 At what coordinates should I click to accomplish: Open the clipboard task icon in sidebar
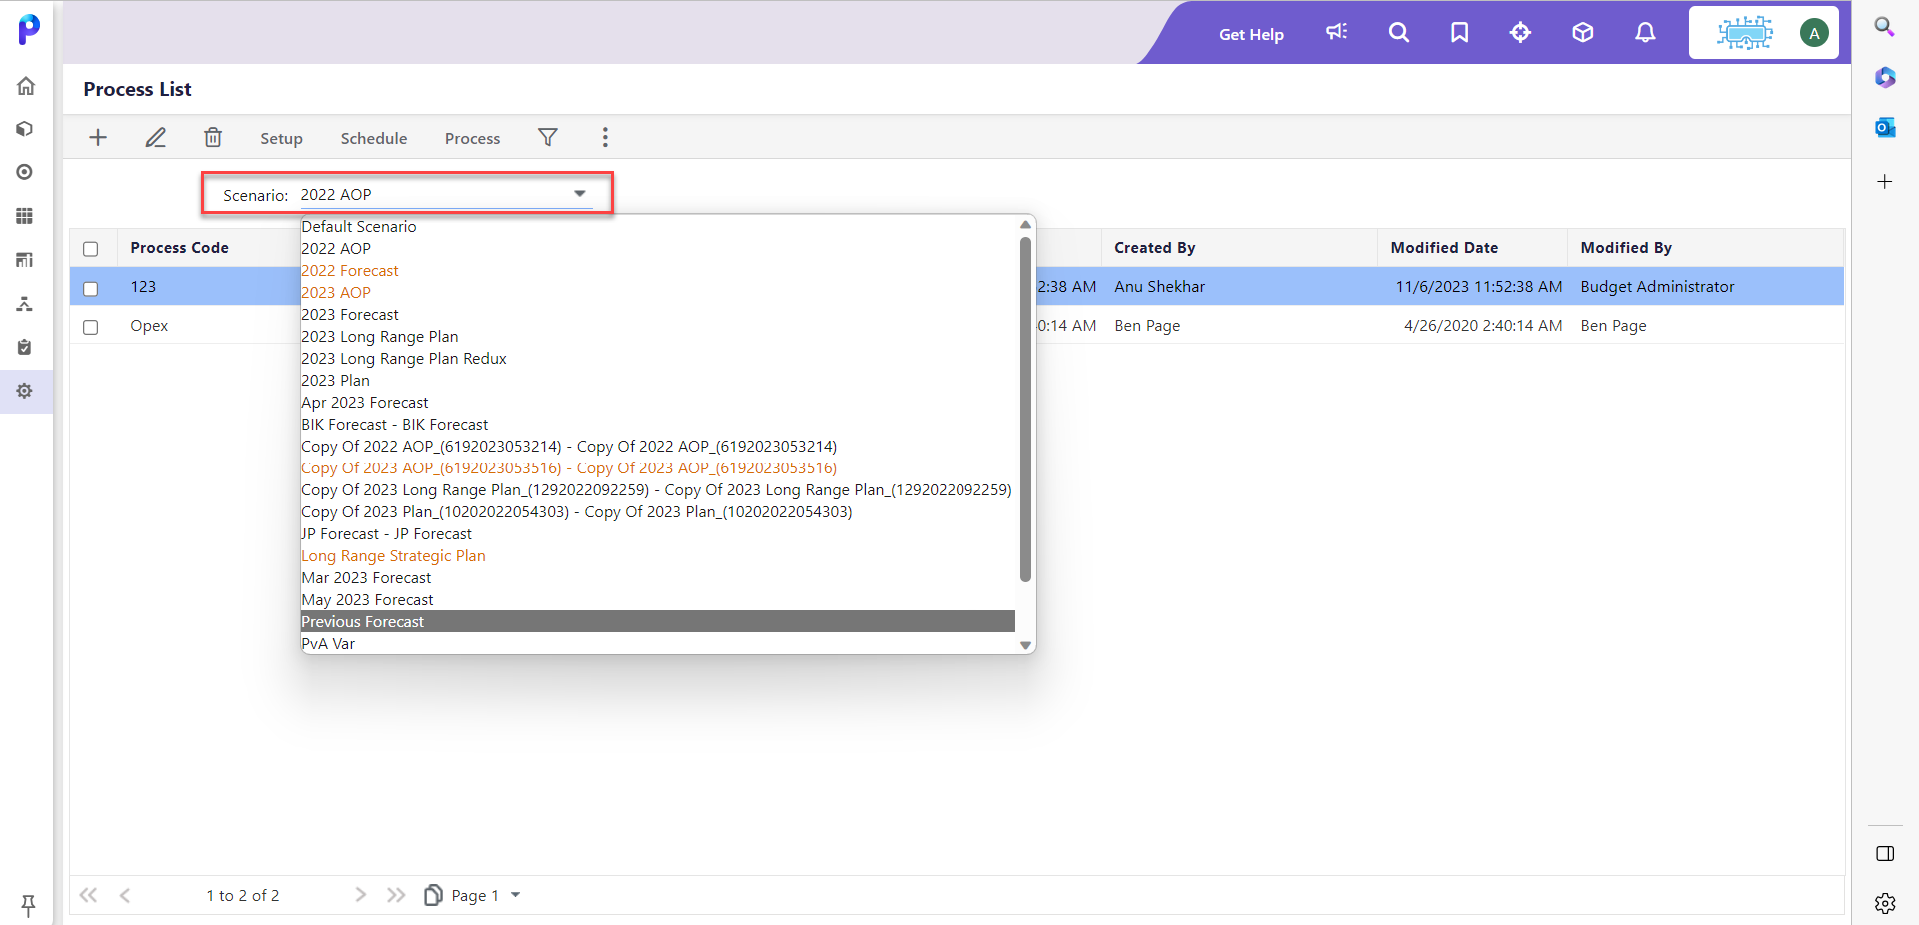click(25, 347)
